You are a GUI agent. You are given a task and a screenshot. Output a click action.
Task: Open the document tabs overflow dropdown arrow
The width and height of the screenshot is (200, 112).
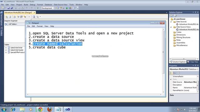point(167,13)
